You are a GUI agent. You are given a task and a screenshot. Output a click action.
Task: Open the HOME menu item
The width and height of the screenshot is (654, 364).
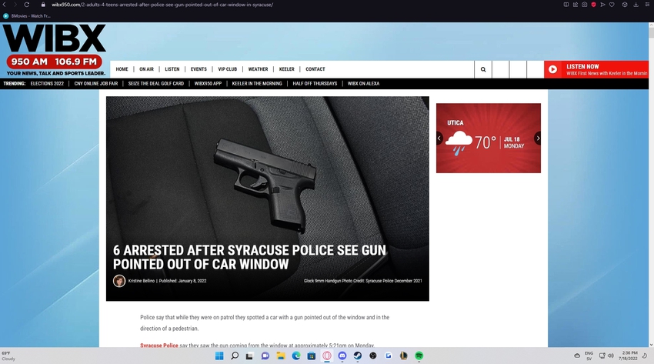click(x=122, y=69)
